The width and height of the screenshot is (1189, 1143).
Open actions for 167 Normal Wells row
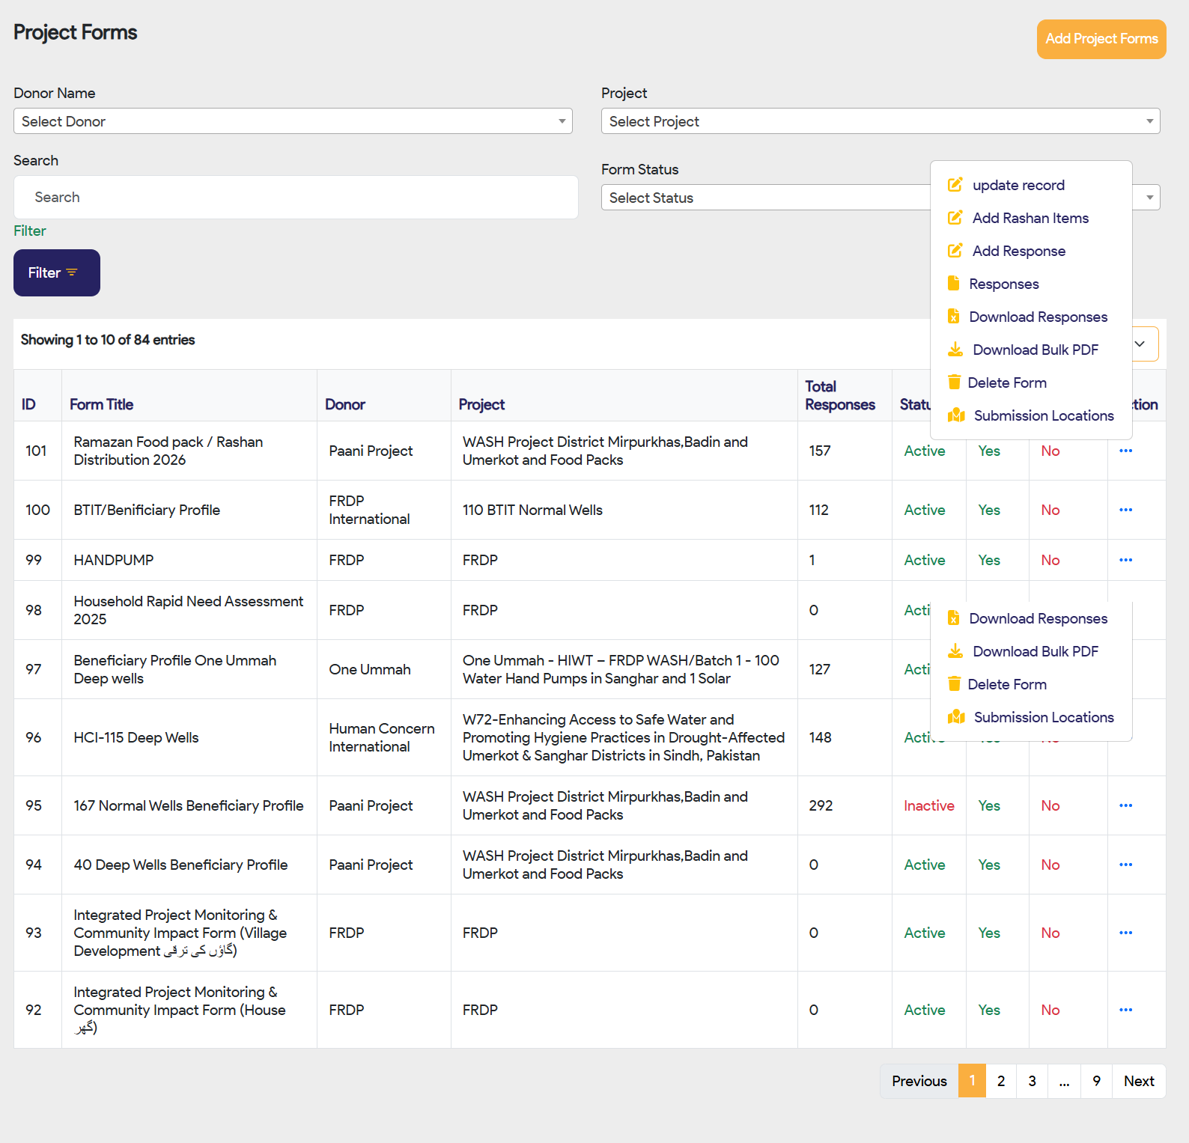coord(1125,805)
